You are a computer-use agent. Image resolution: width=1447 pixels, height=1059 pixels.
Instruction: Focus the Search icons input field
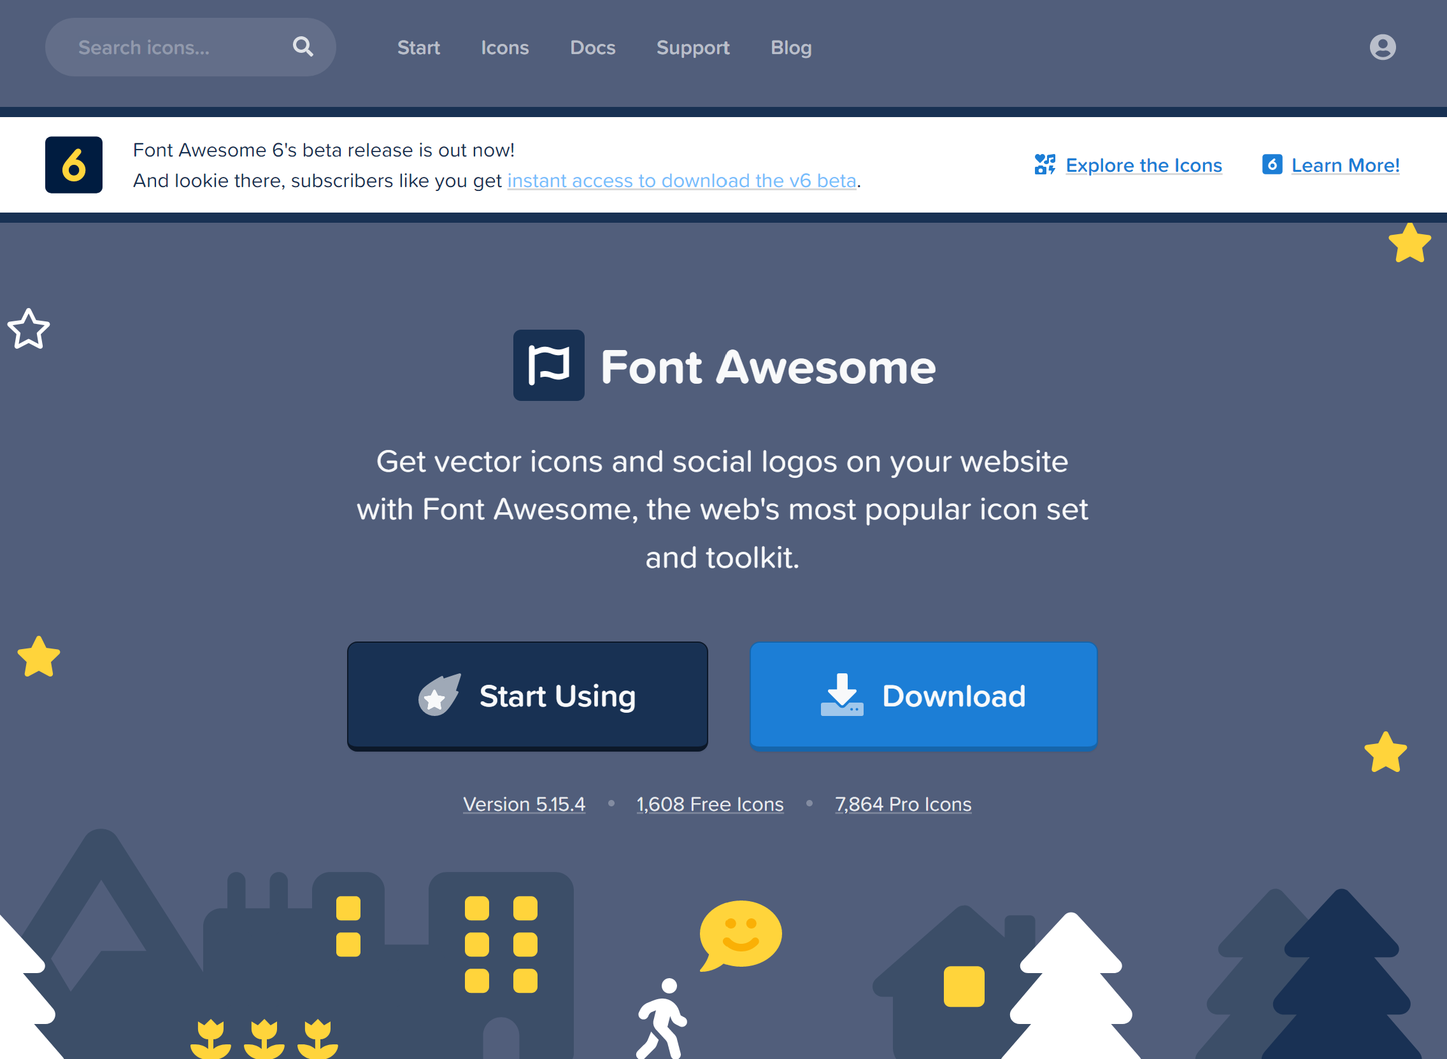(x=173, y=48)
